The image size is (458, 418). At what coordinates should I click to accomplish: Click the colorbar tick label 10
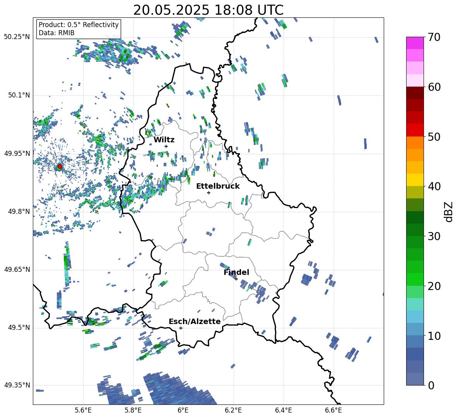point(434,336)
